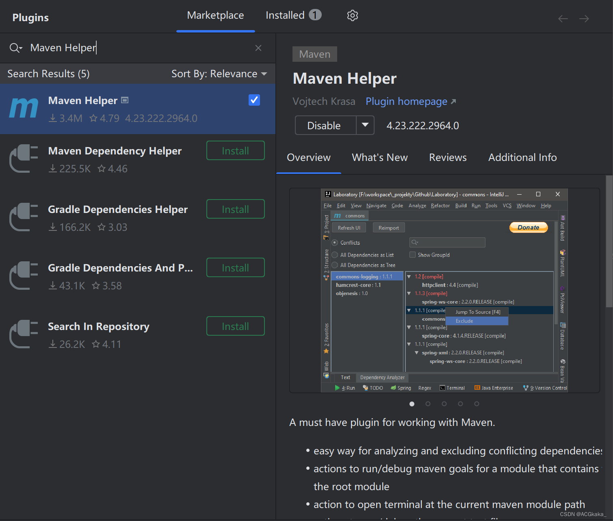The width and height of the screenshot is (613, 521).
Task: Expand the Disable button dropdown arrow
Action: (365, 125)
